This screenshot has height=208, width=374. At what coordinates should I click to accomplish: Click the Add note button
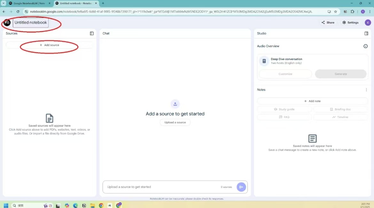point(312,101)
